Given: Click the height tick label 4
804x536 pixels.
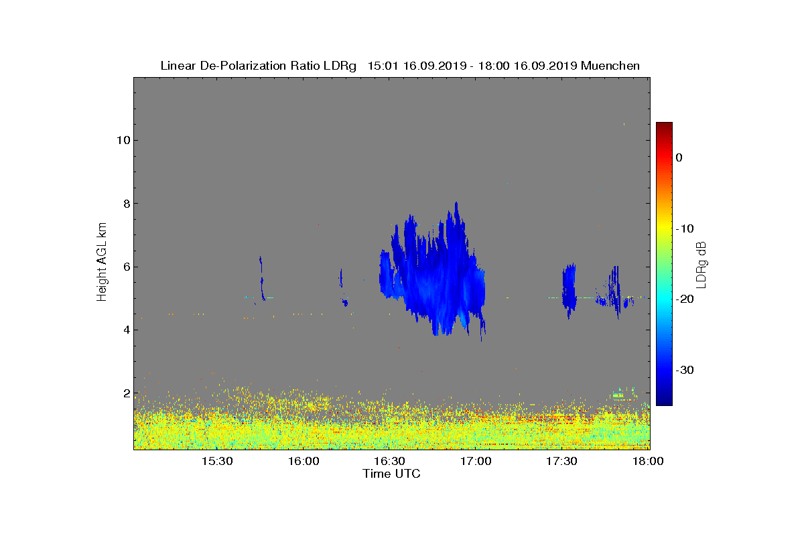Looking at the screenshot, I should click(x=125, y=330).
